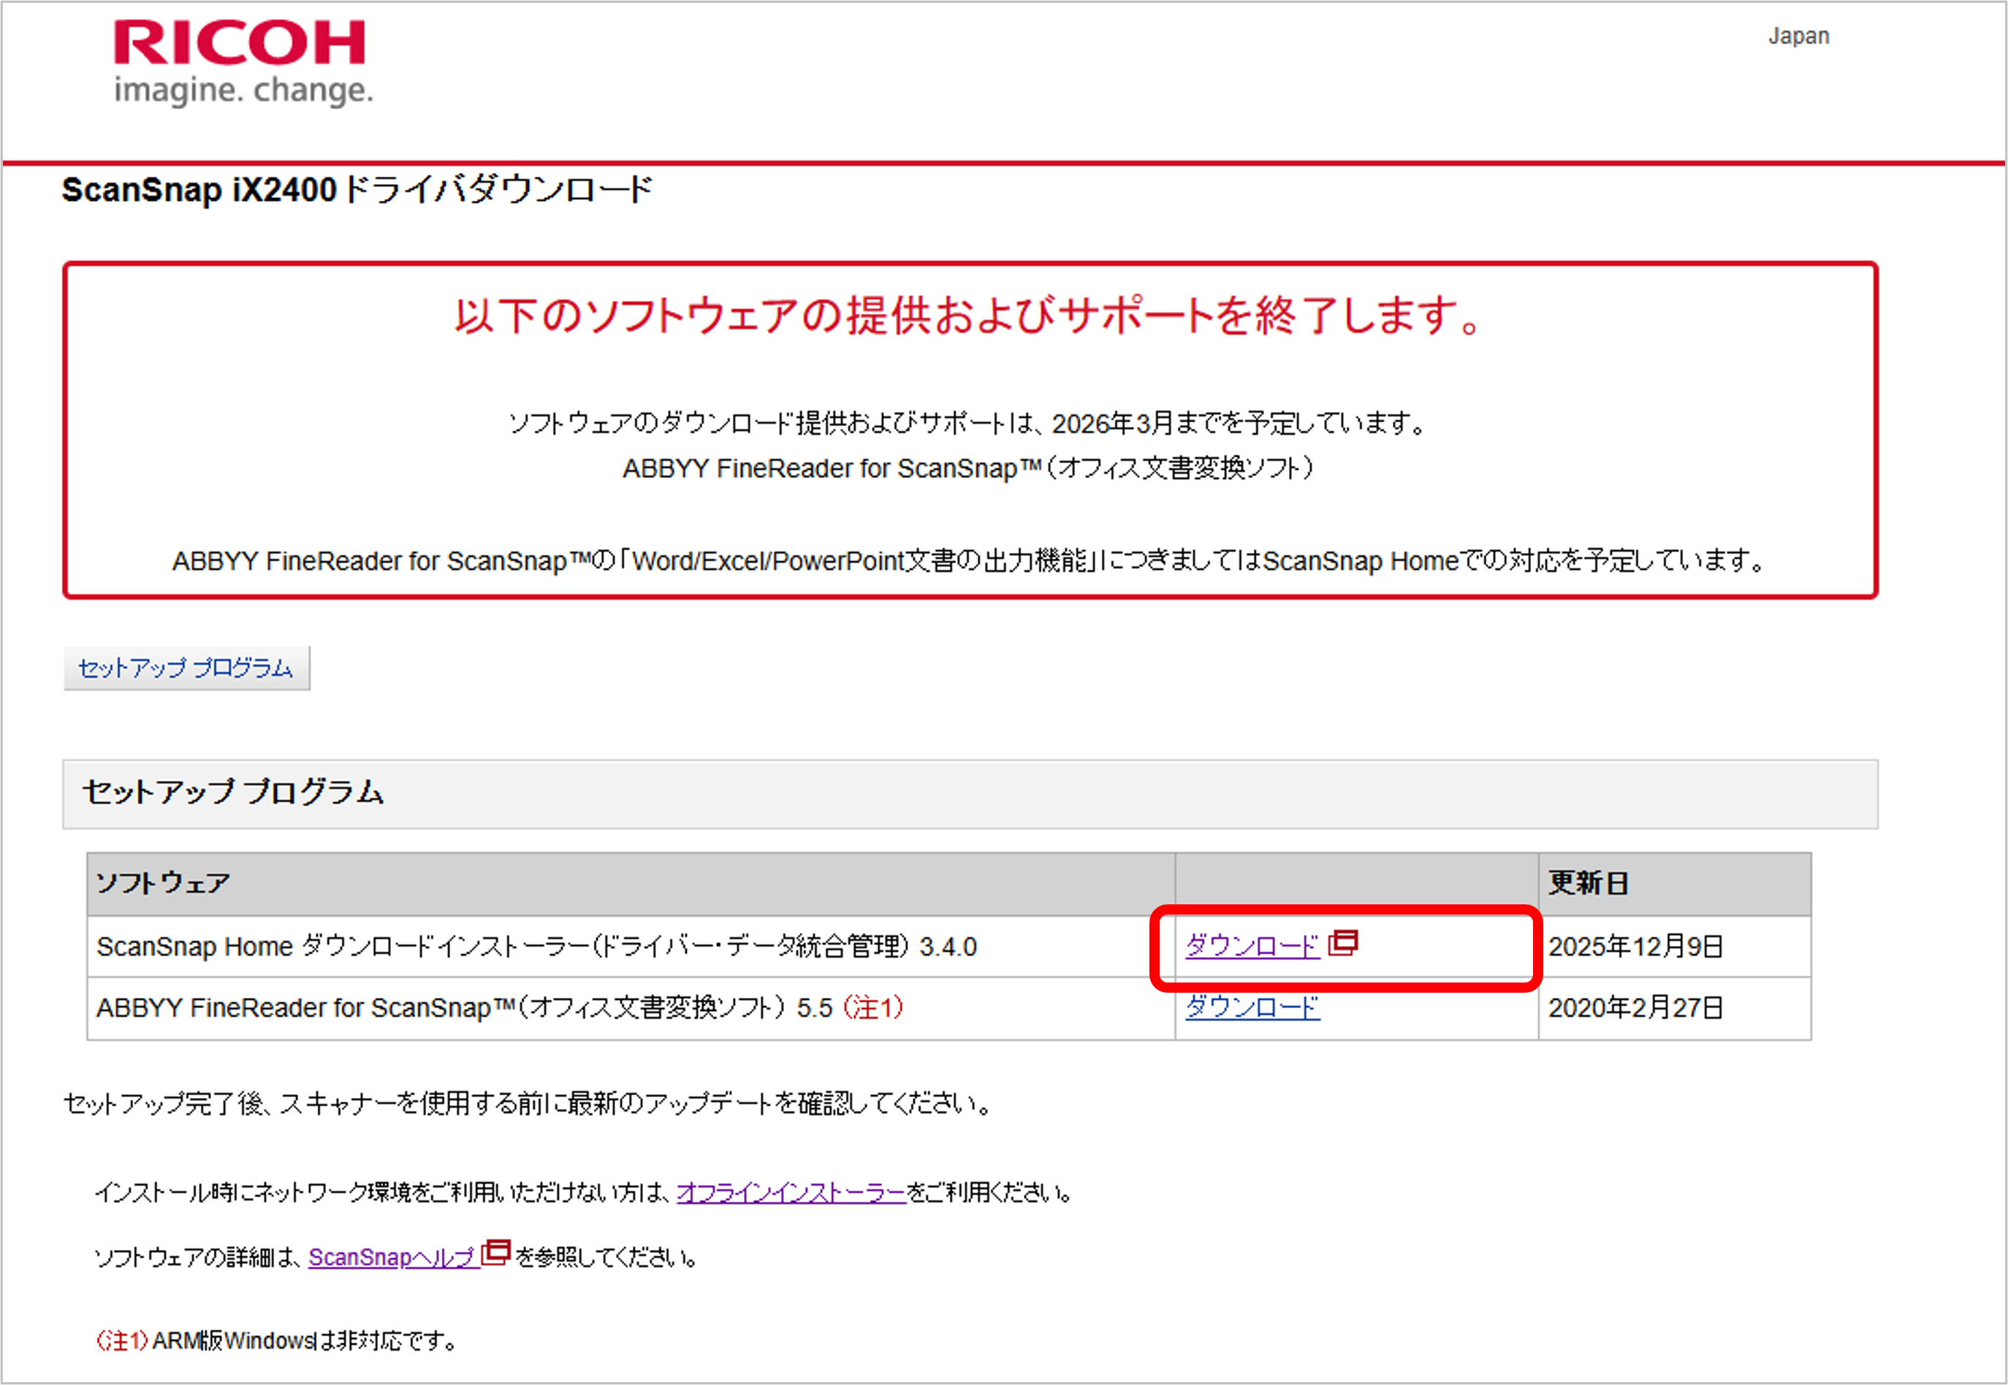Click the ソフトウェア column header
Image resolution: width=2008 pixels, height=1385 pixels.
[x=163, y=883]
